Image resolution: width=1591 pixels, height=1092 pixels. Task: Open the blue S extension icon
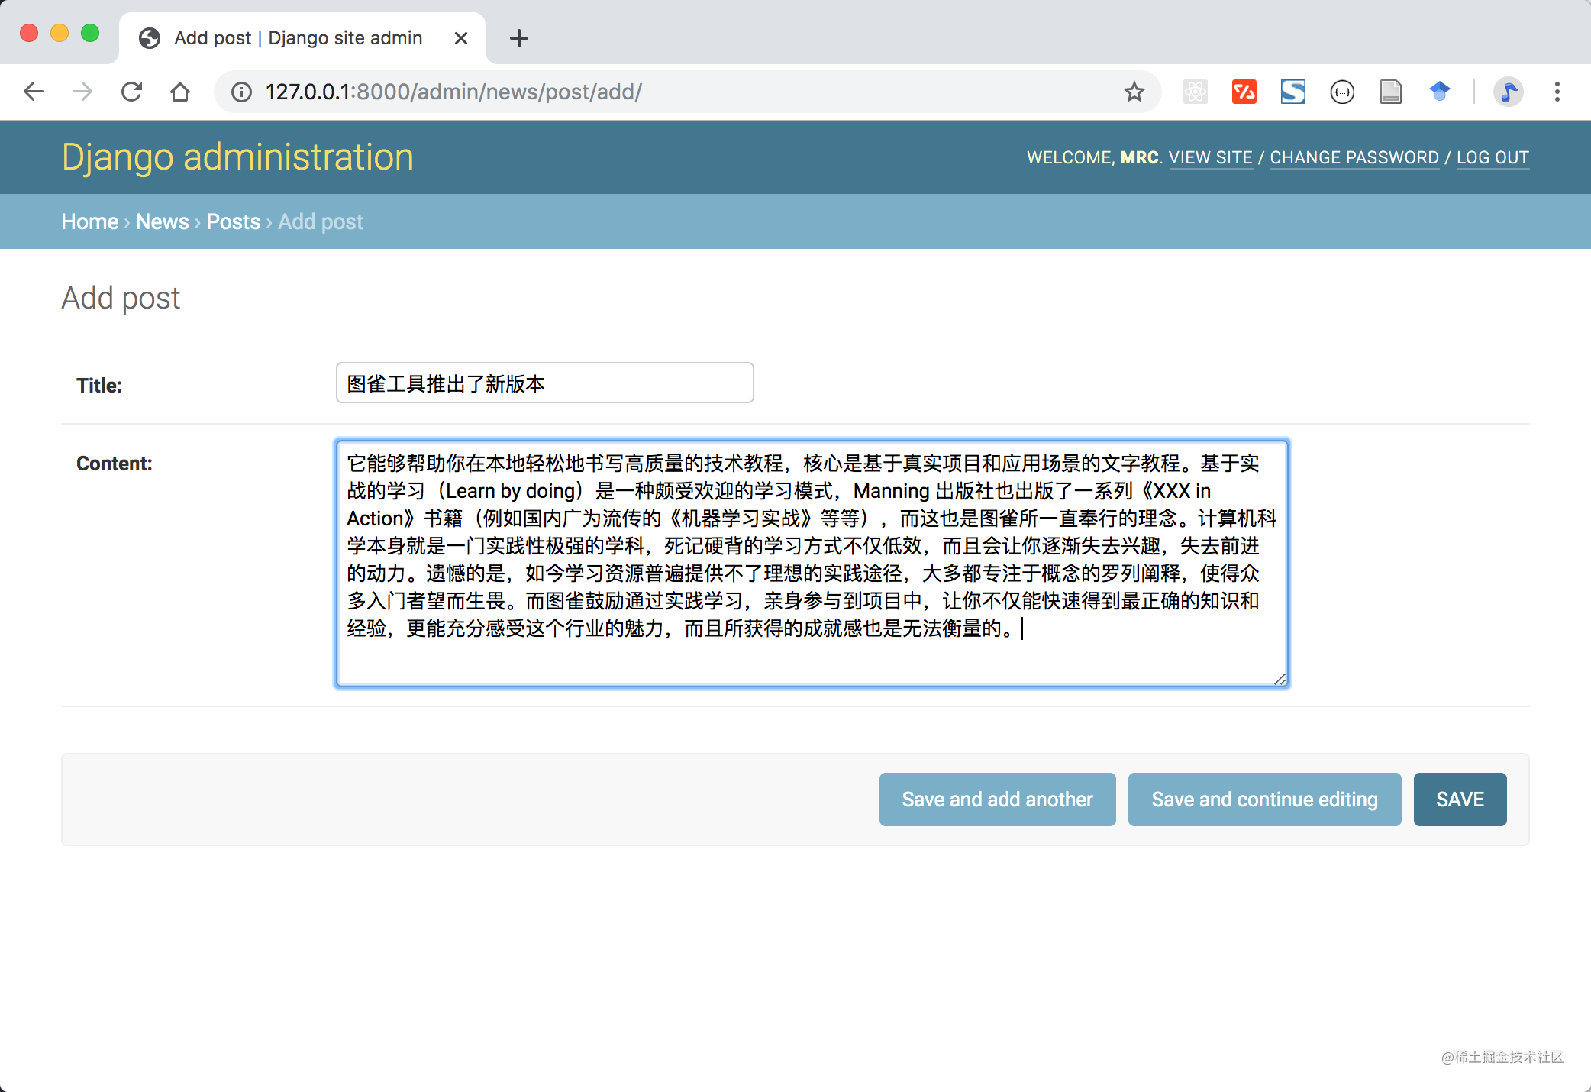[1293, 92]
